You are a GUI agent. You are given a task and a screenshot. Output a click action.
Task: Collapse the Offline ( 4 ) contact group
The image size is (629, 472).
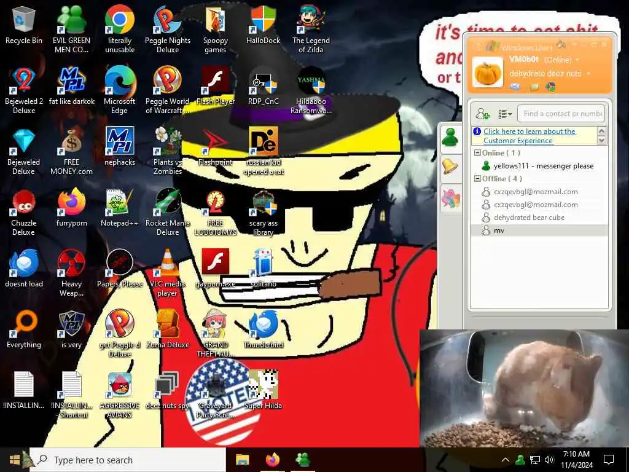[x=477, y=179]
